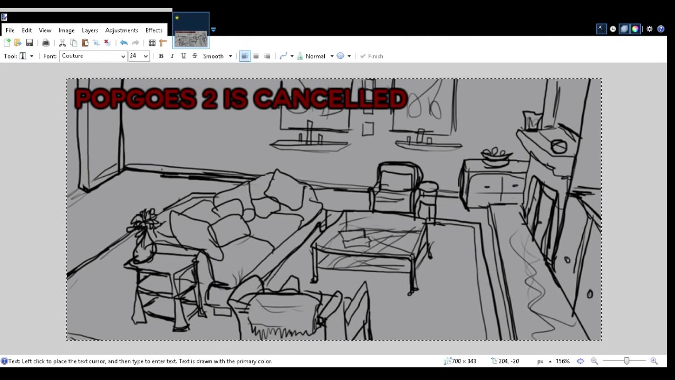Open an image file from toolbar
The image size is (675, 380).
pos(18,43)
